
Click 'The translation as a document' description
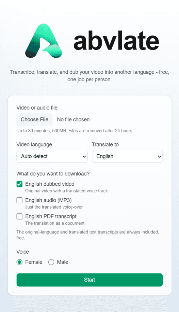click(x=55, y=223)
